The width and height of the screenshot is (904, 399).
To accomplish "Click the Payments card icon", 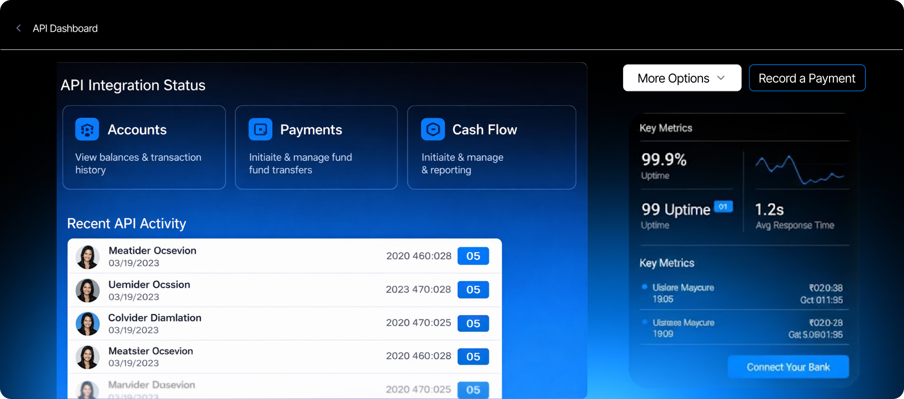I will coord(260,129).
